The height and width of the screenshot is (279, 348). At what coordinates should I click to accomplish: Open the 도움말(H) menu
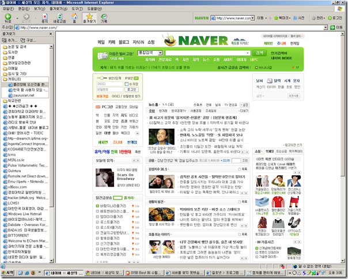(94, 9)
